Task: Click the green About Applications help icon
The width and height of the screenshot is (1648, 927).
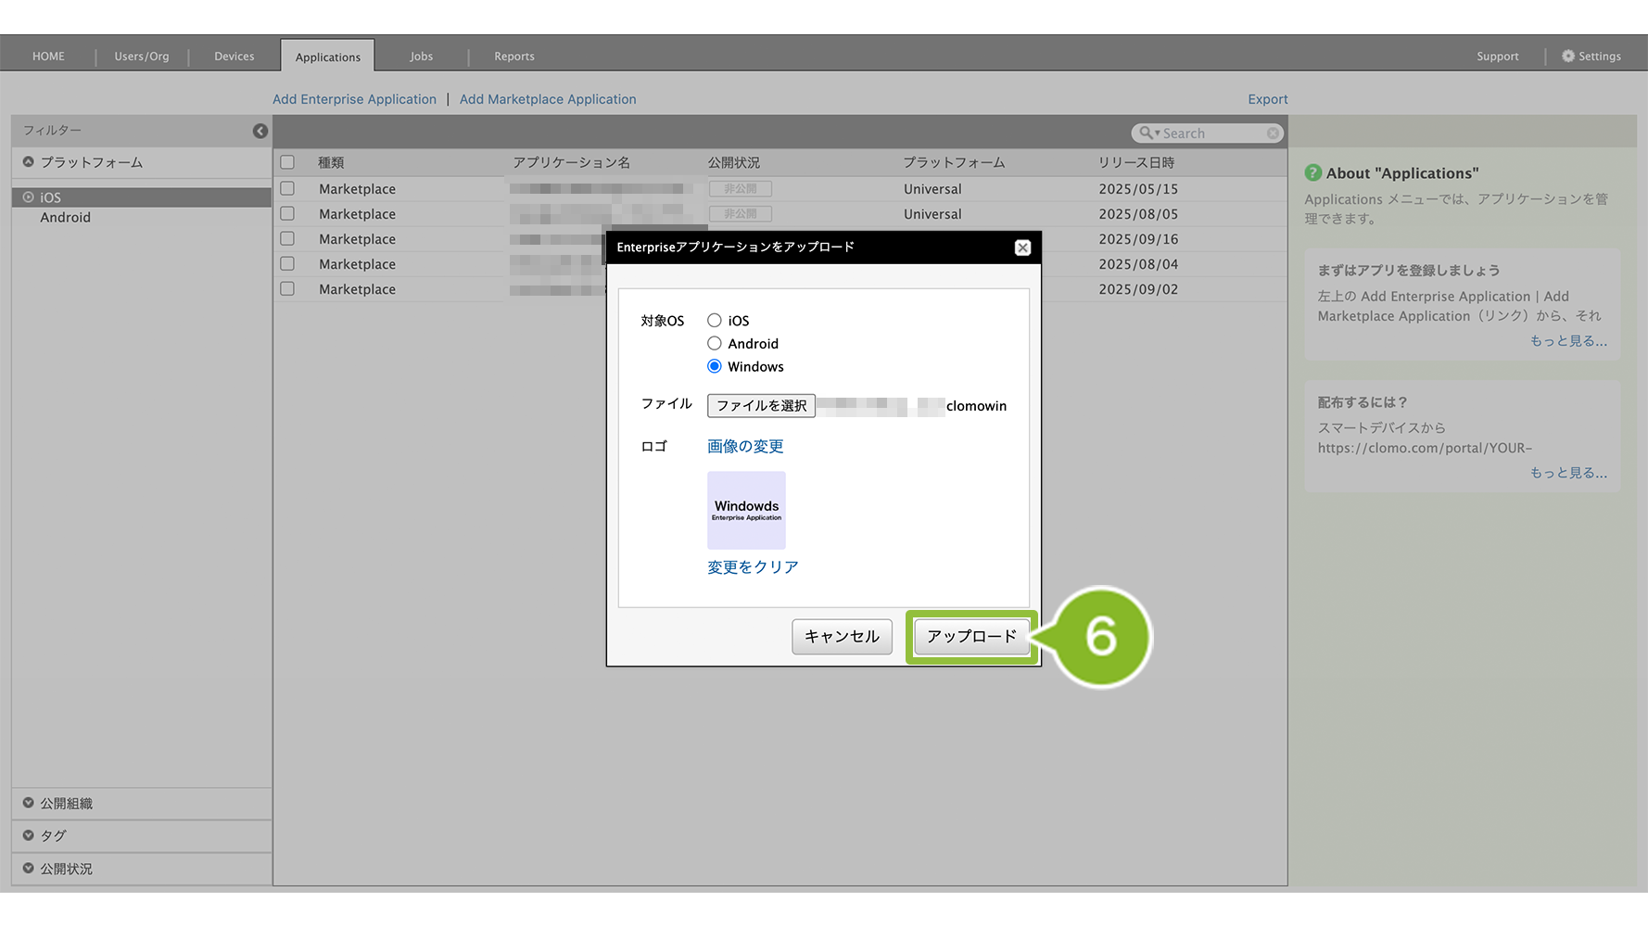Action: click(1312, 173)
